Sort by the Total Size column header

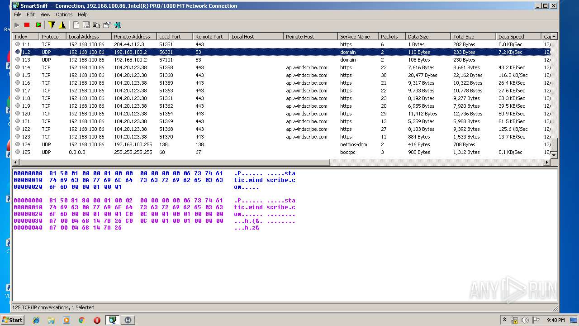coord(473,37)
